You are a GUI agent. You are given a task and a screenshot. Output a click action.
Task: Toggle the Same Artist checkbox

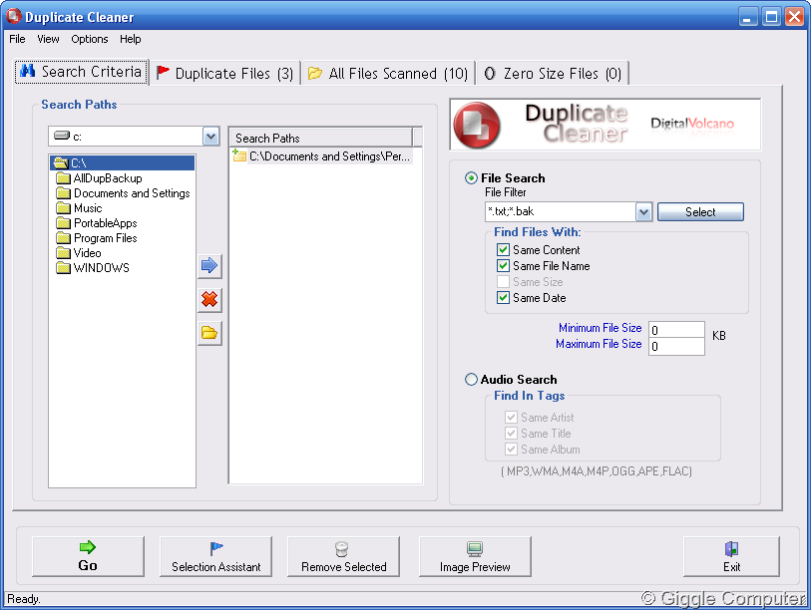click(x=511, y=418)
